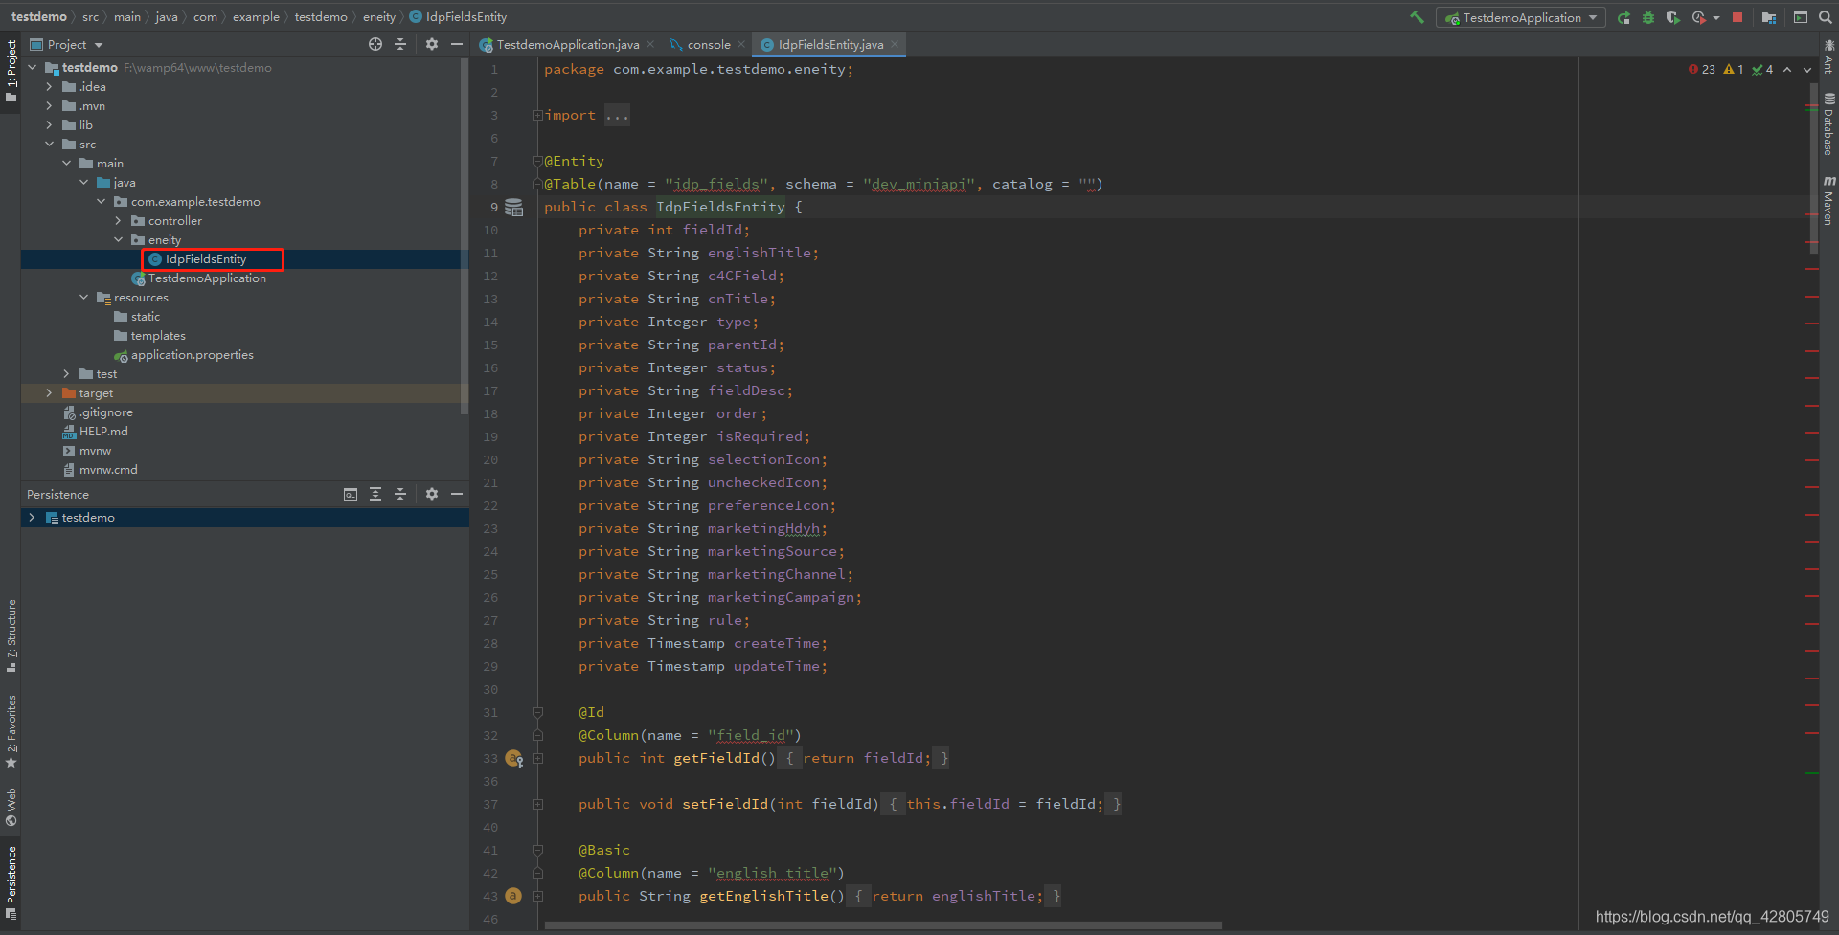Click the database gutter icon on line 9
The image size is (1839, 935).
tap(514, 208)
